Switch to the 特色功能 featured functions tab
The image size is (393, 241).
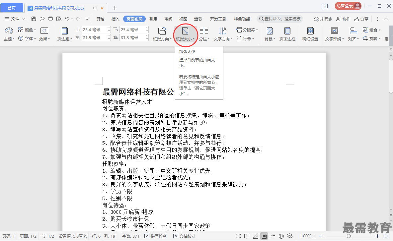[x=242, y=19]
